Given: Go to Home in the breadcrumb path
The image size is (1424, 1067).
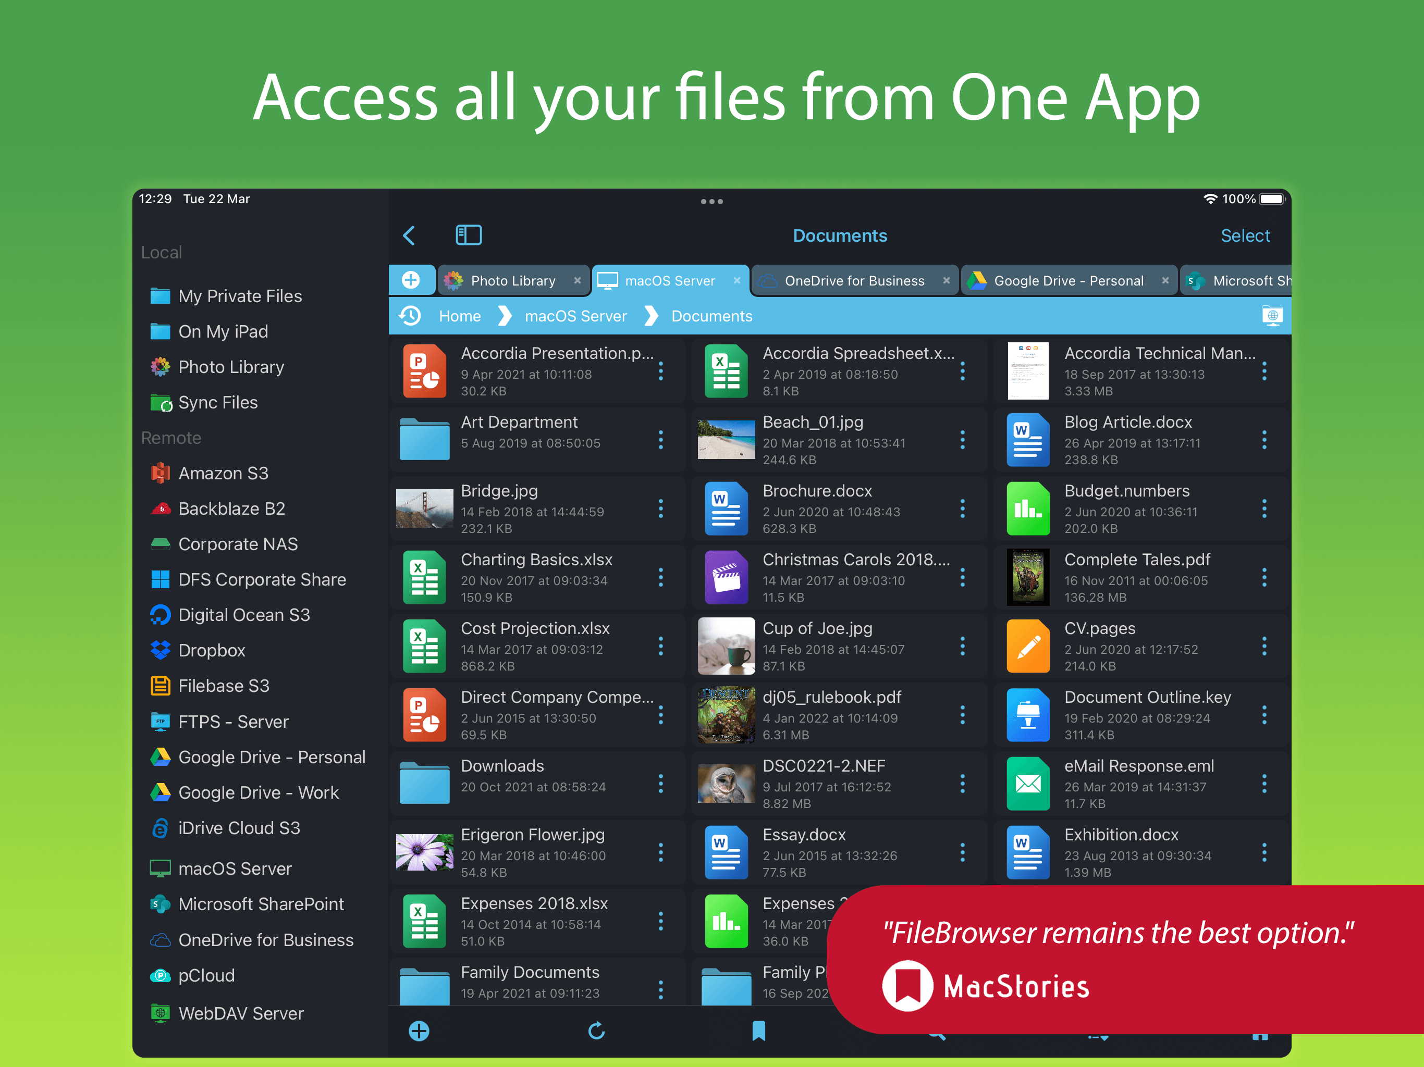Looking at the screenshot, I should 460,316.
